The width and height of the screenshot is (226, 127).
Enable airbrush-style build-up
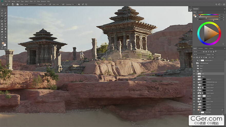point(63,4)
